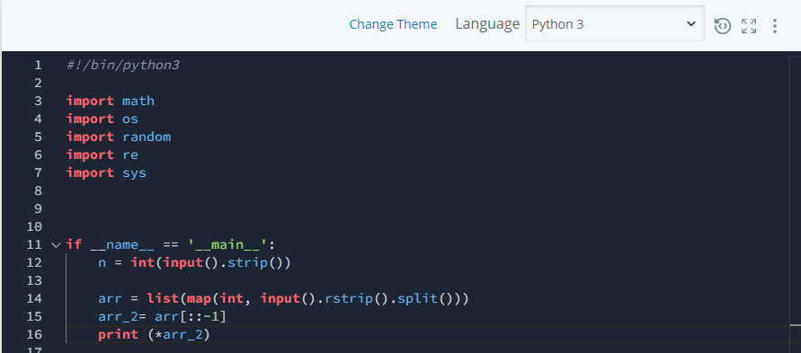
Task: Enter fullscreen editor mode icon
Action: tap(749, 25)
